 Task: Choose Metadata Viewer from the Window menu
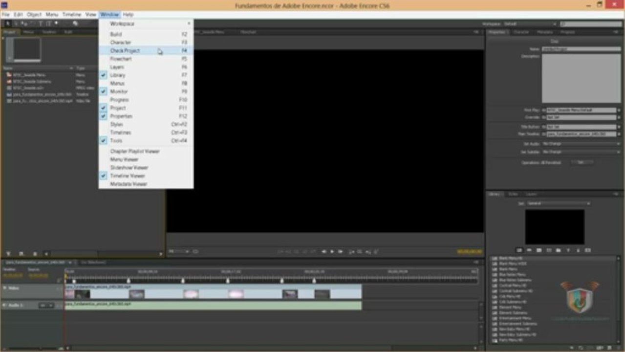146,184
